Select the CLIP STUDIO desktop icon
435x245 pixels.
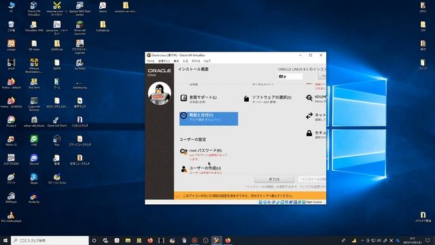tap(11, 159)
